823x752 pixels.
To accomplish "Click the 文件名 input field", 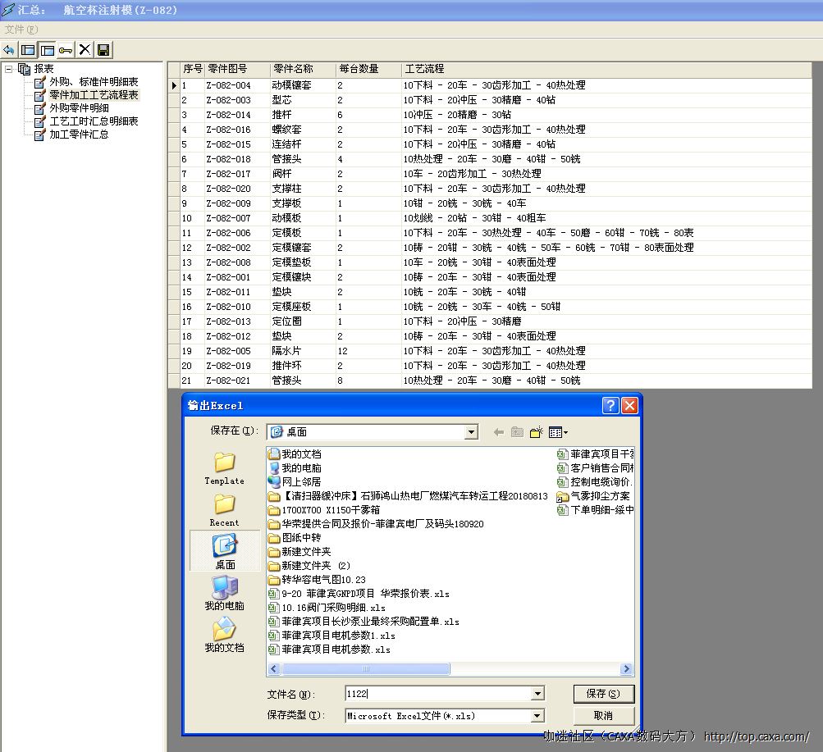I will coord(439,694).
